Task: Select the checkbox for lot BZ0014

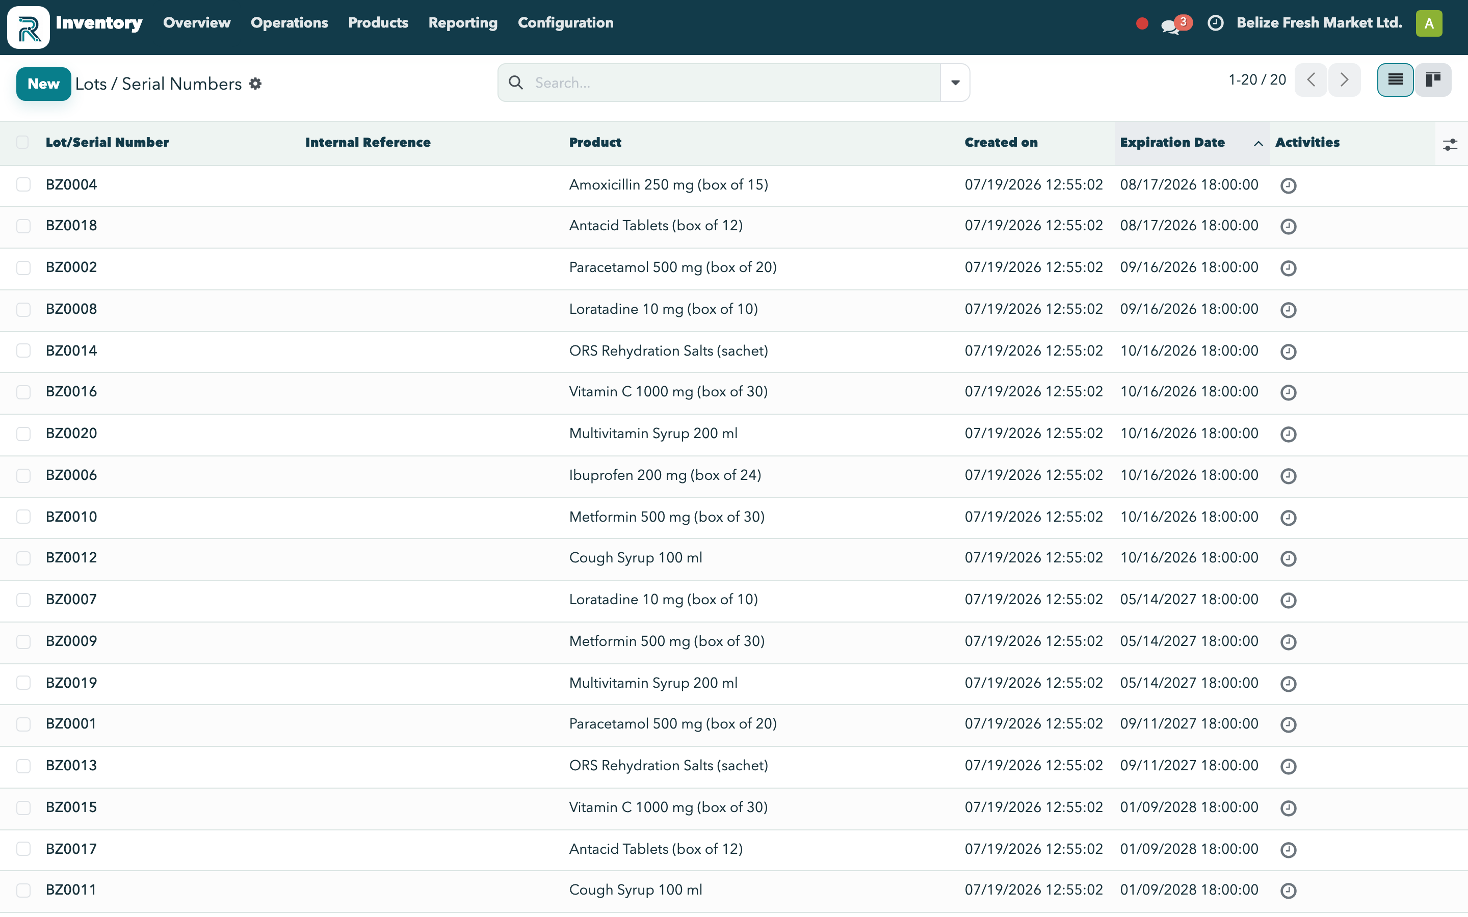Action: [23, 350]
